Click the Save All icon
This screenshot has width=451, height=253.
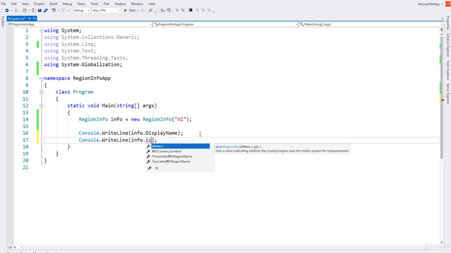point(46,11)
